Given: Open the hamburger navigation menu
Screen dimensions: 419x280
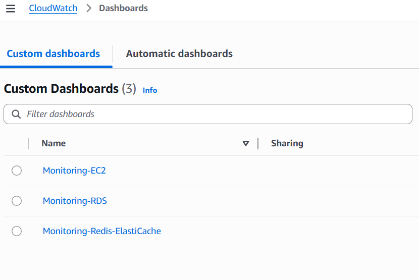Looking at the screenshot, I should 11,9.
